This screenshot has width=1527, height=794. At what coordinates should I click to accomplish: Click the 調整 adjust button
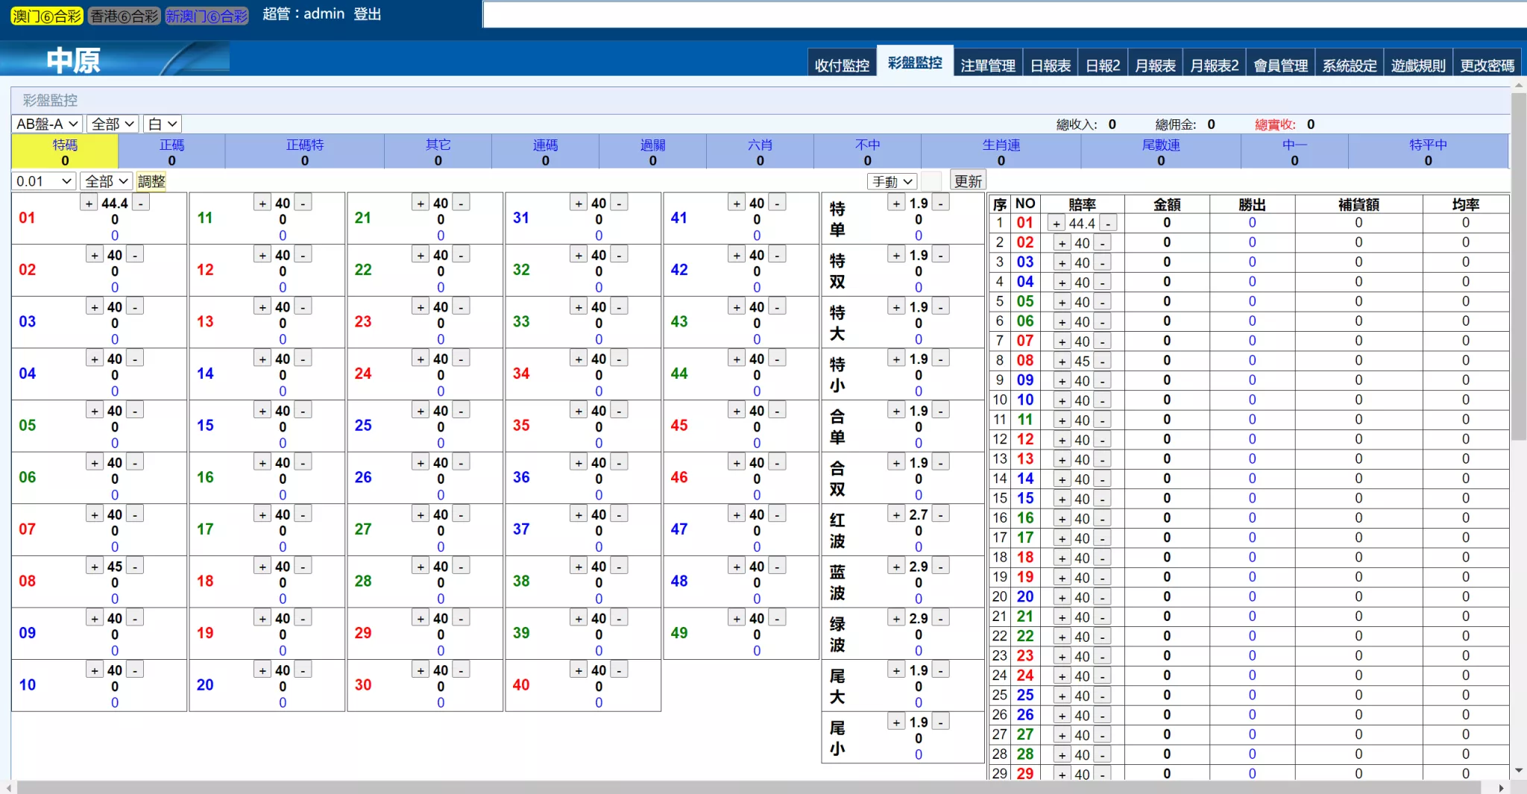point(151,181)
